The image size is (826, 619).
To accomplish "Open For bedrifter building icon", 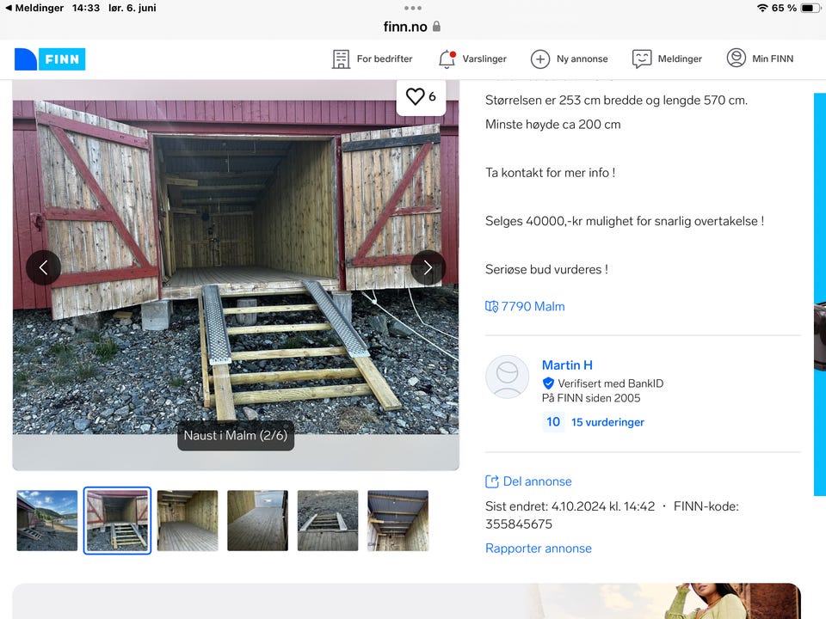I will (341, 59).
